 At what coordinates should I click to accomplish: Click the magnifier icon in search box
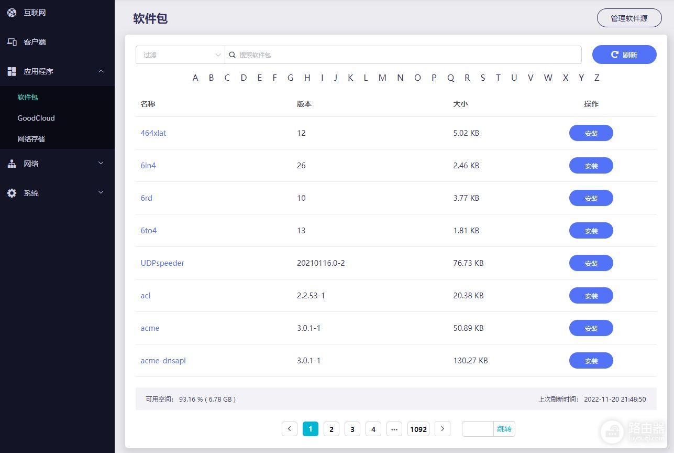(233, 55)
